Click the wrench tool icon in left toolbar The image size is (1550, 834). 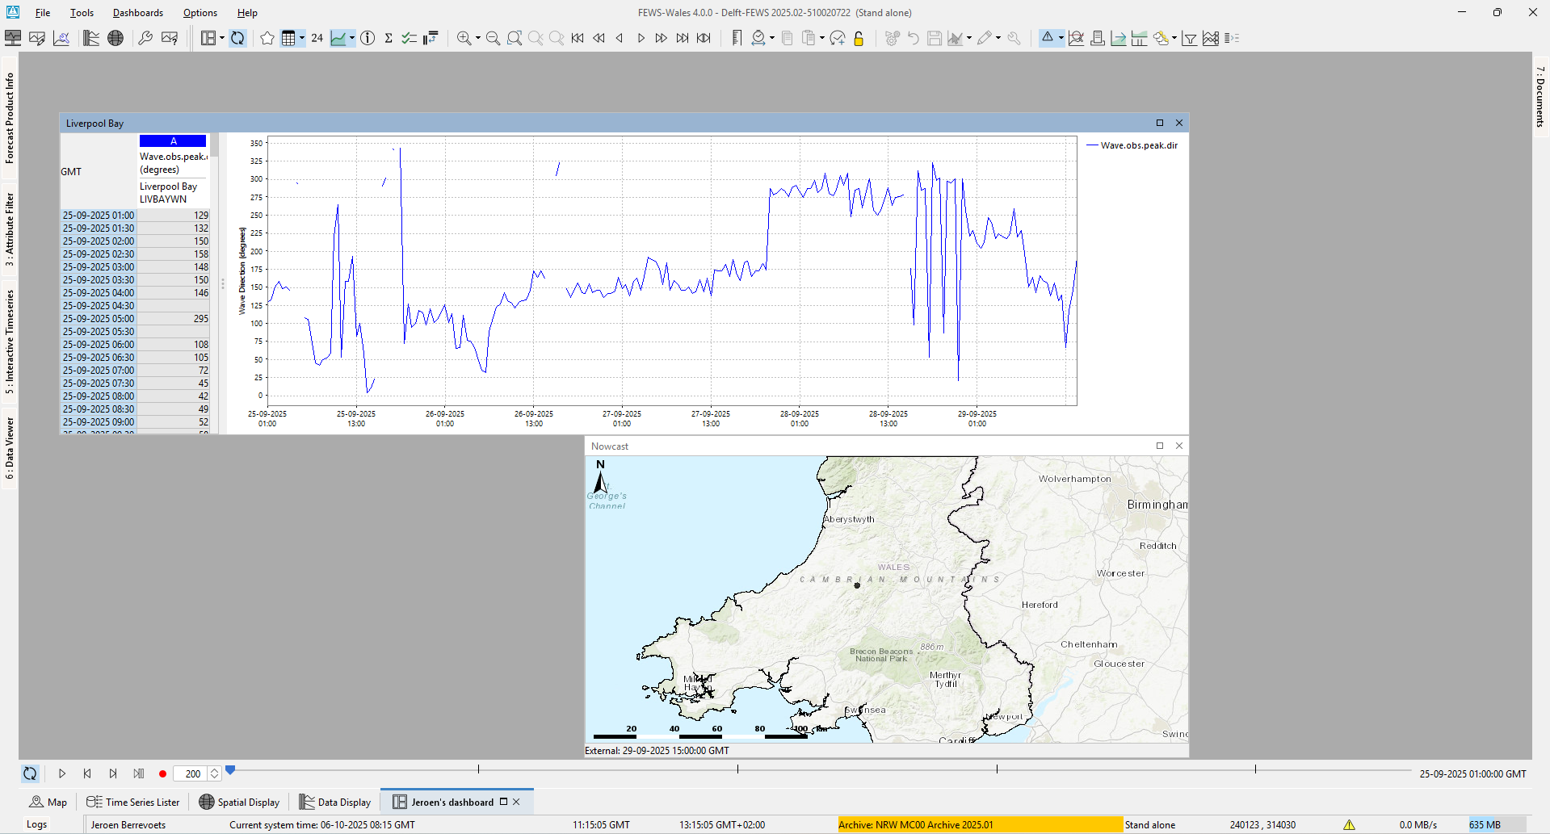145,38
